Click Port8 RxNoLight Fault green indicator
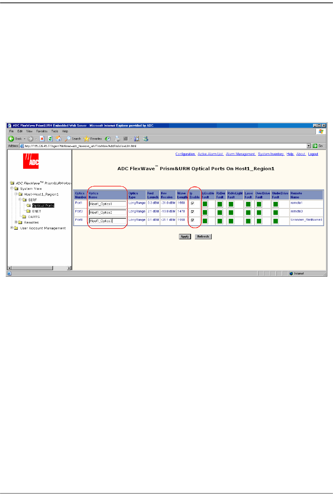Viewport: 333px width, 496px height. click(231, 221)
